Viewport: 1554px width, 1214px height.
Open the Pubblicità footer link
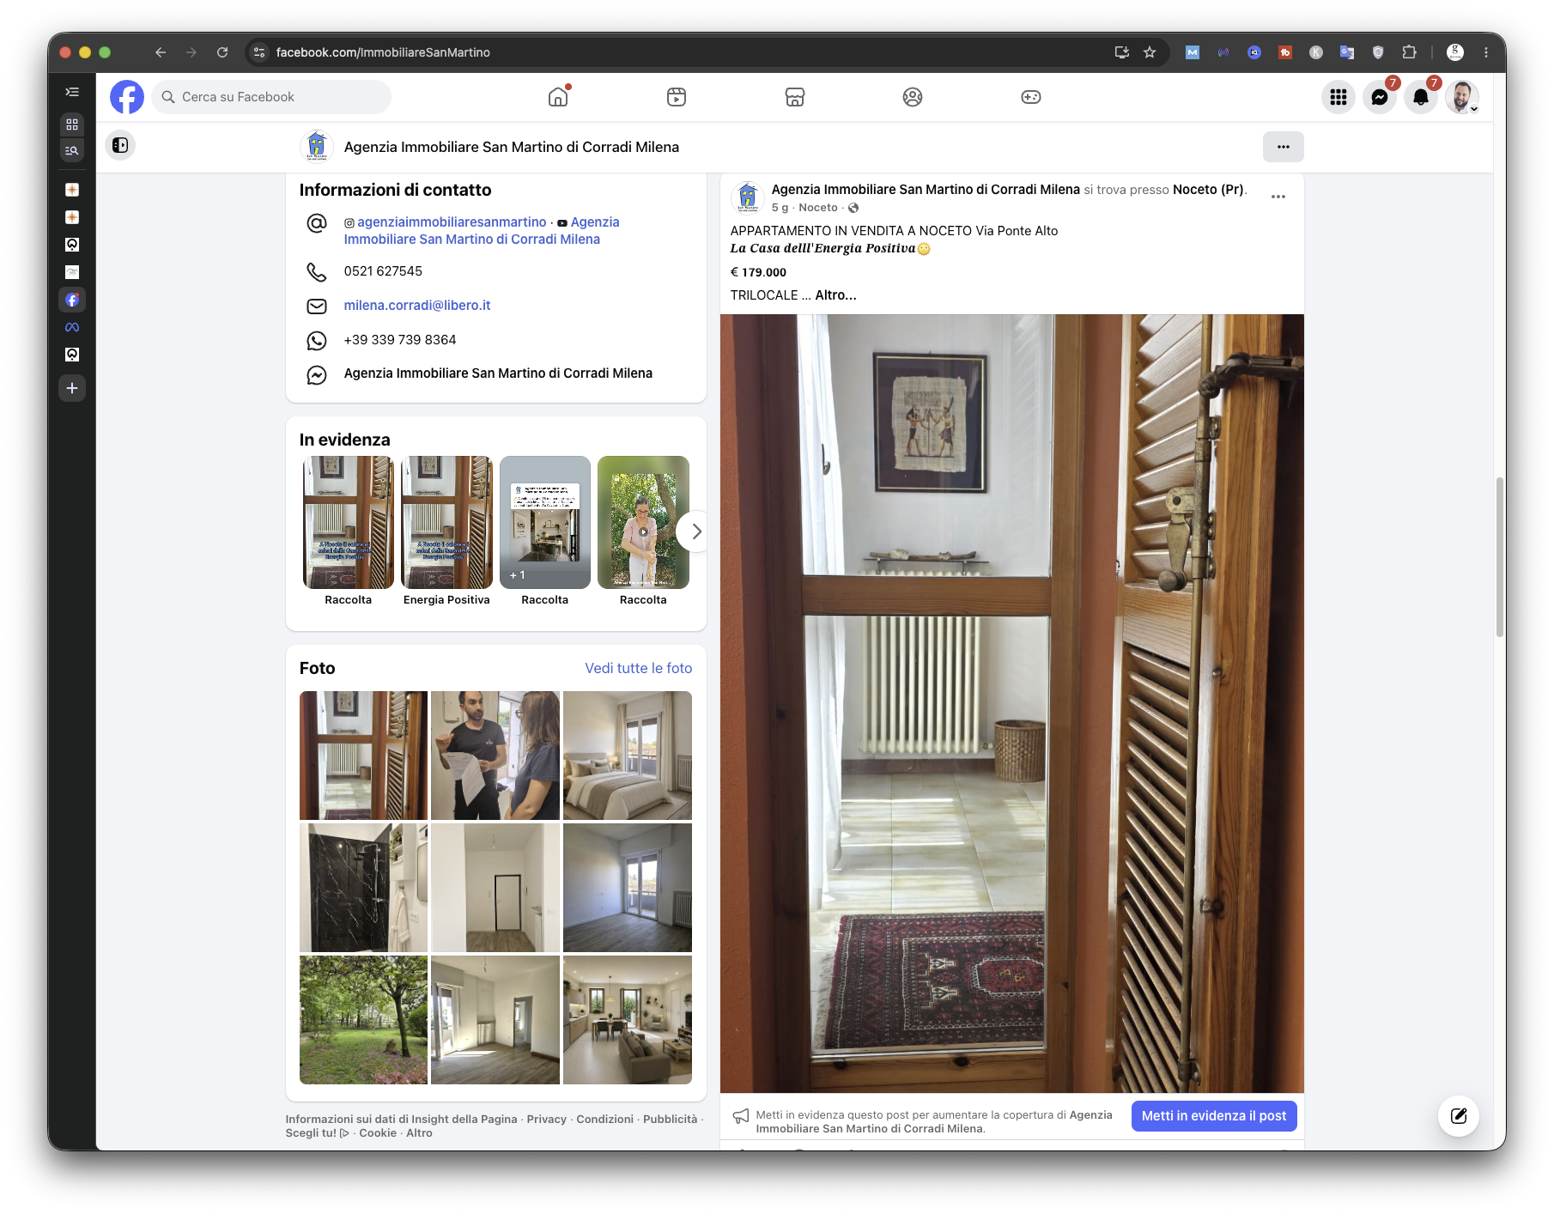pos(671,1120)
